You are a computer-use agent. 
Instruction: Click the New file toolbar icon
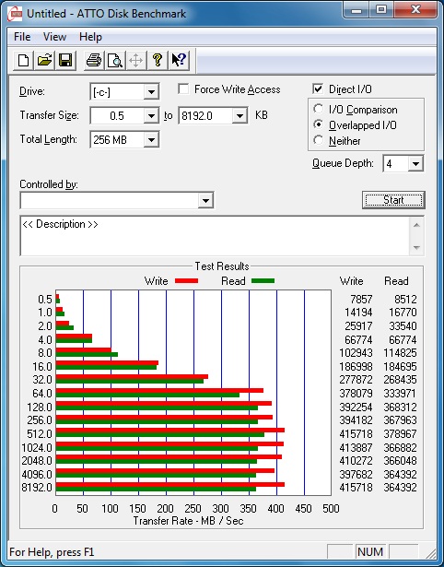[x=23, y=60]
